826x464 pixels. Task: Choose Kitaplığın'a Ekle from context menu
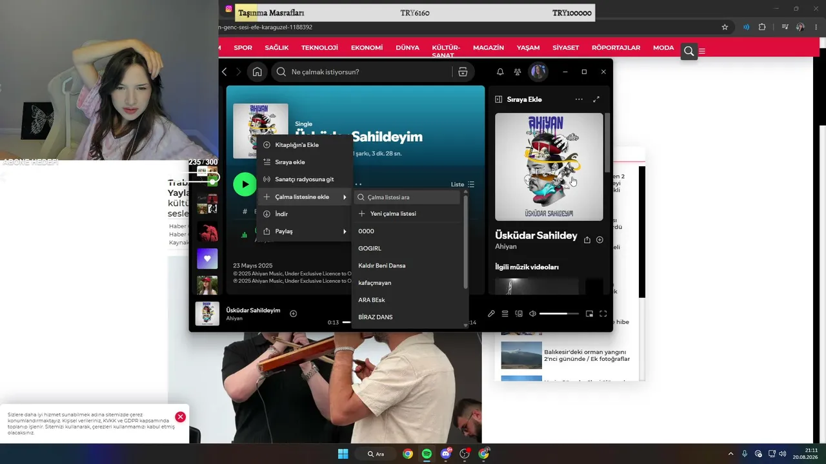click(x=305, y=145)
